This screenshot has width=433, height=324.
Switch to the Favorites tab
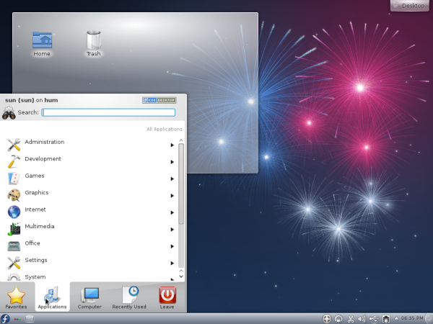(x=16, y=297)
